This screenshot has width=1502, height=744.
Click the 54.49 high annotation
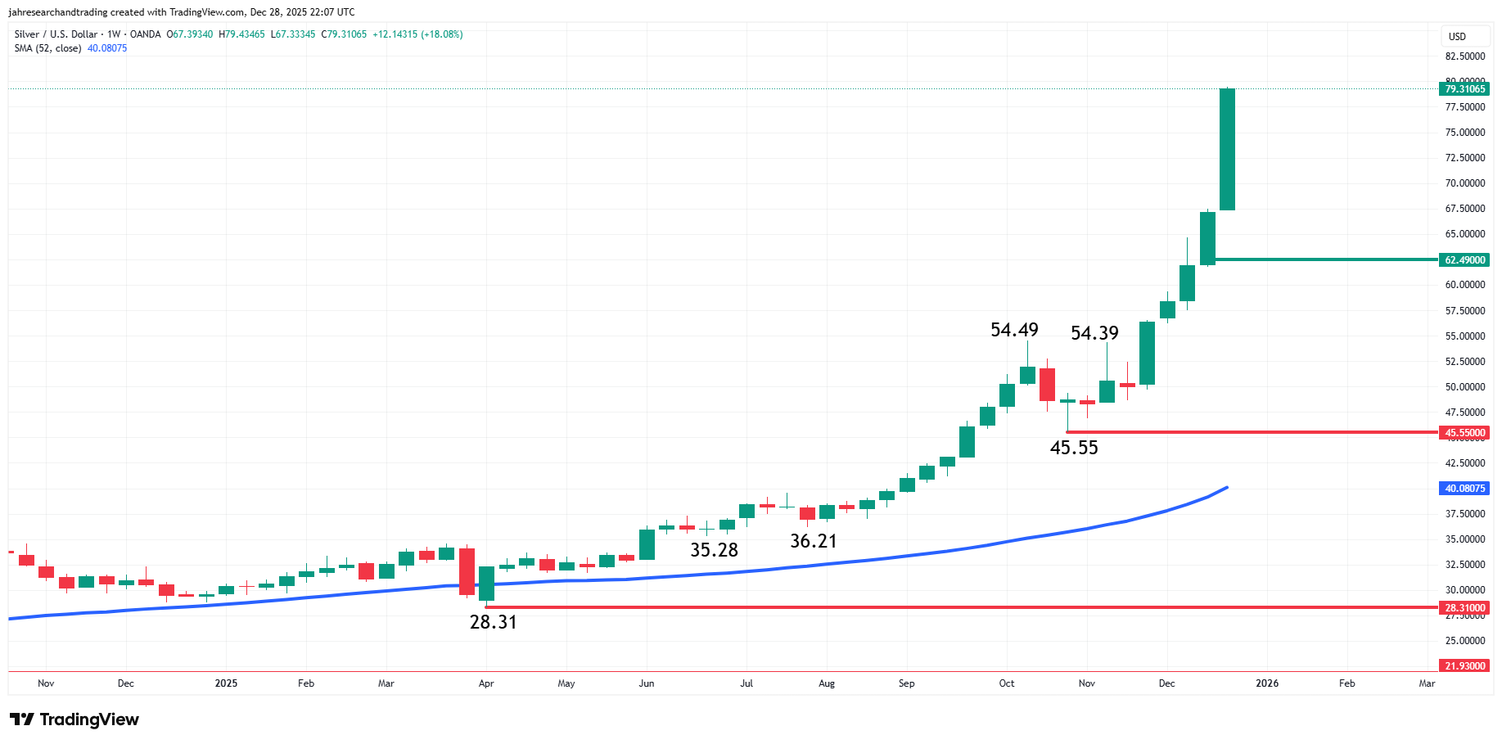1014,330
